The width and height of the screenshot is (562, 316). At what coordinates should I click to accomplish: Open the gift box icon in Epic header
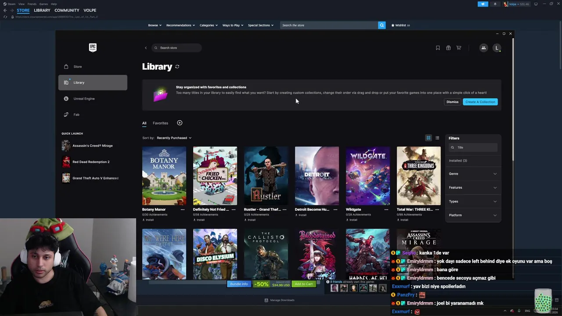pos(448,48)
